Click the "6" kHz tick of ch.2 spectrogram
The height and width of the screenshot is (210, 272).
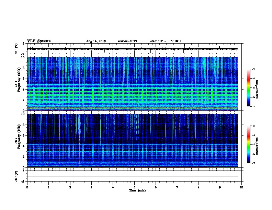tap(24, 136)
